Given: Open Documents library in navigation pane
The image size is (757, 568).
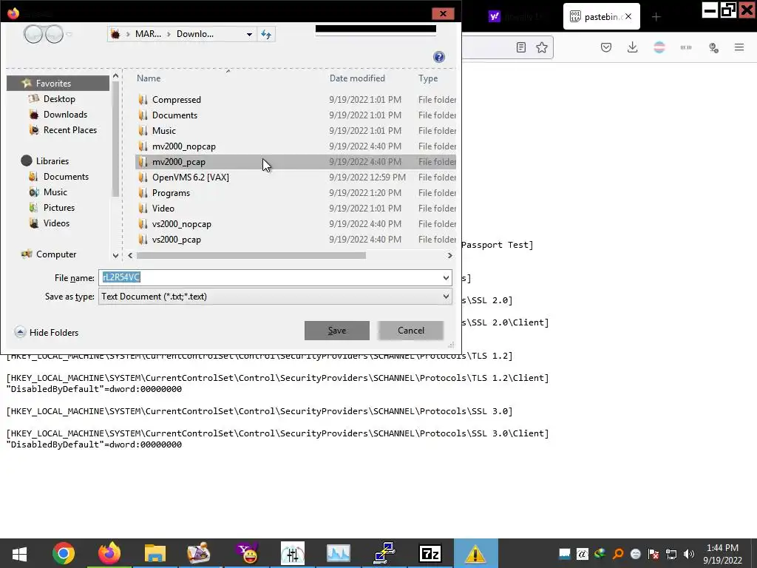Looking at the screenshot, I should [x=66, y=176].
